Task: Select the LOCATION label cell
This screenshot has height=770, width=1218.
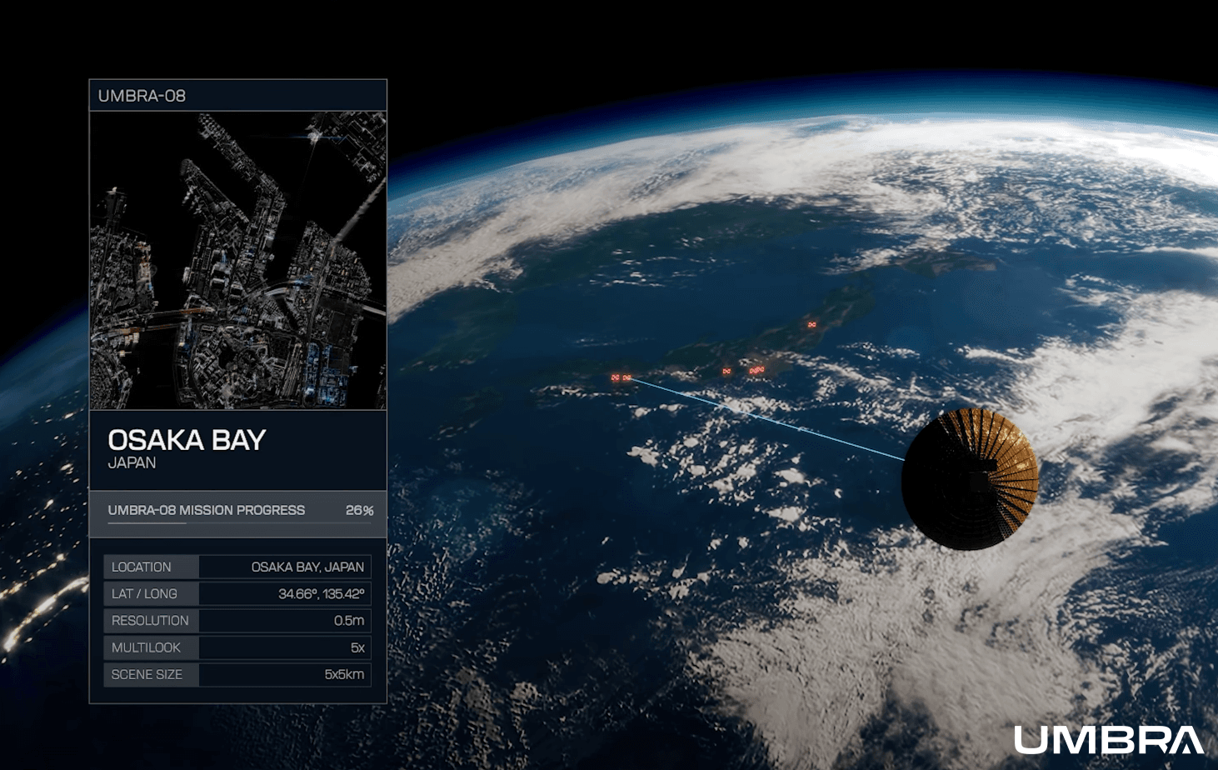Action: (x=151, y=567)
